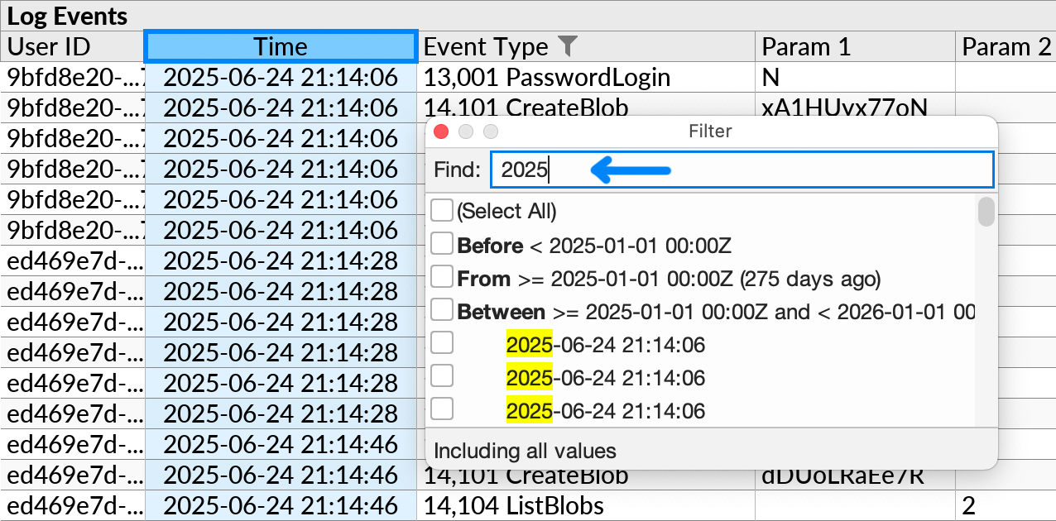The image size is (1056, 521).
Task: Click the filter funnel icon beside Event Type
Action: coord(569,47)
